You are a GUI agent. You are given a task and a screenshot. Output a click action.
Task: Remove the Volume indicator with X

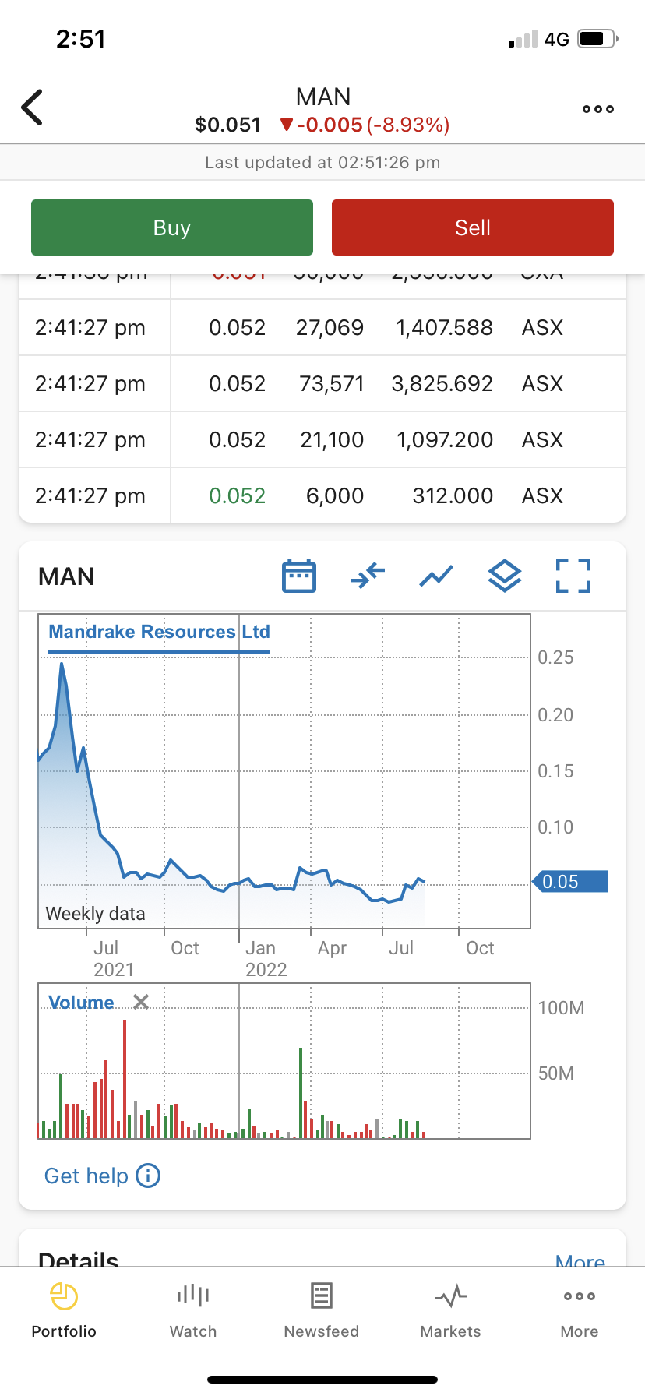(x=141, y=1002)
